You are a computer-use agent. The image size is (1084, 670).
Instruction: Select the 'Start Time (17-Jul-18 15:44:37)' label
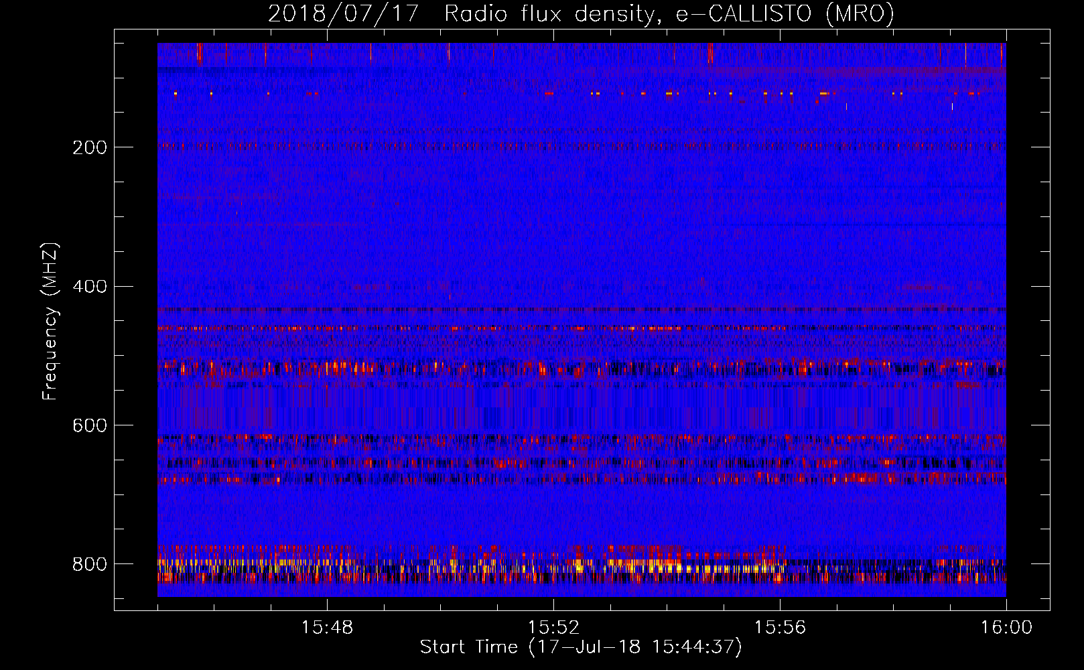pos(581,647)
